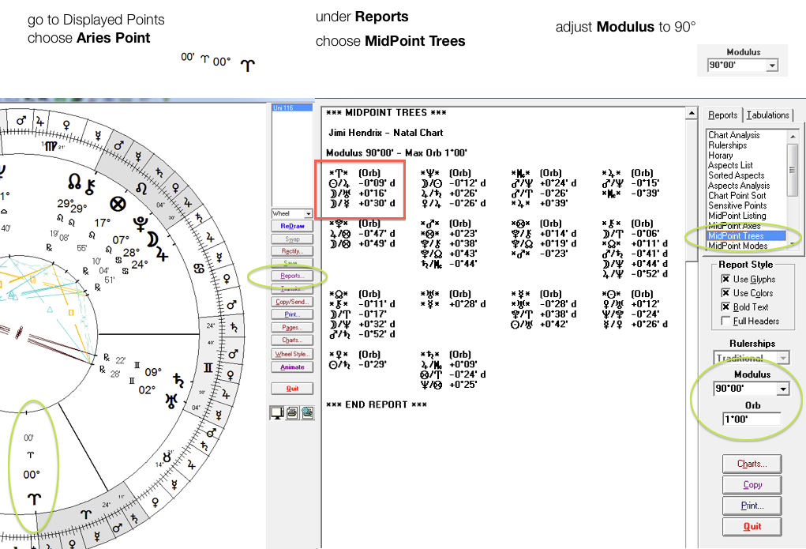806x549 pixels.
Task: Click the MIDPOINT TREES report heading
Action: (386, 113)
